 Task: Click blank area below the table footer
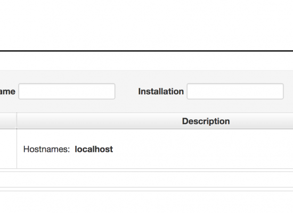pyautogui.click(x=146, y=202)
